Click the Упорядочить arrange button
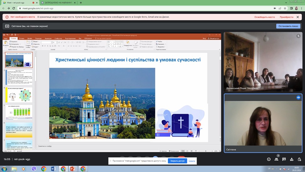Image resolution: width=305 pixels, height=172 pixels. click(128, 44)
